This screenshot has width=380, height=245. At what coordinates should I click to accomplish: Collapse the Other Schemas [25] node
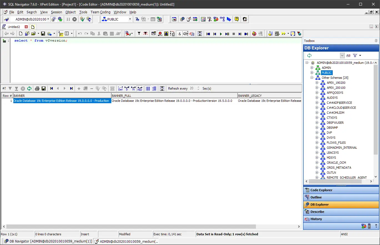coord(312,78)
